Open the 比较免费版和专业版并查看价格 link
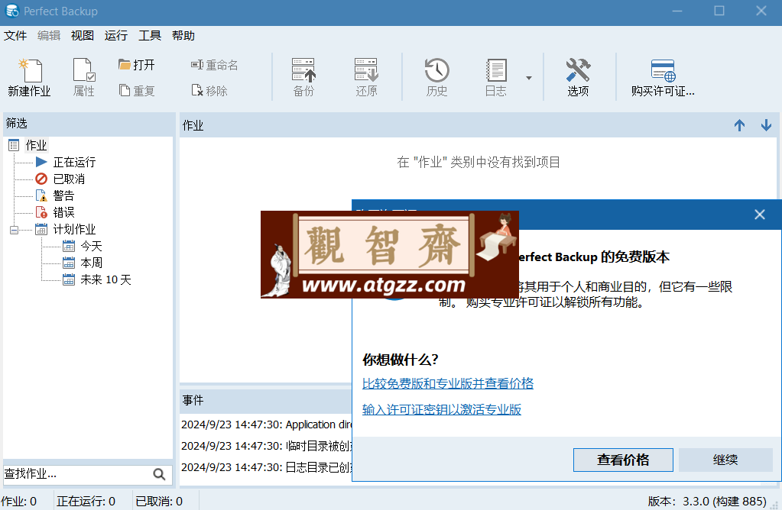 coord(448,383)
